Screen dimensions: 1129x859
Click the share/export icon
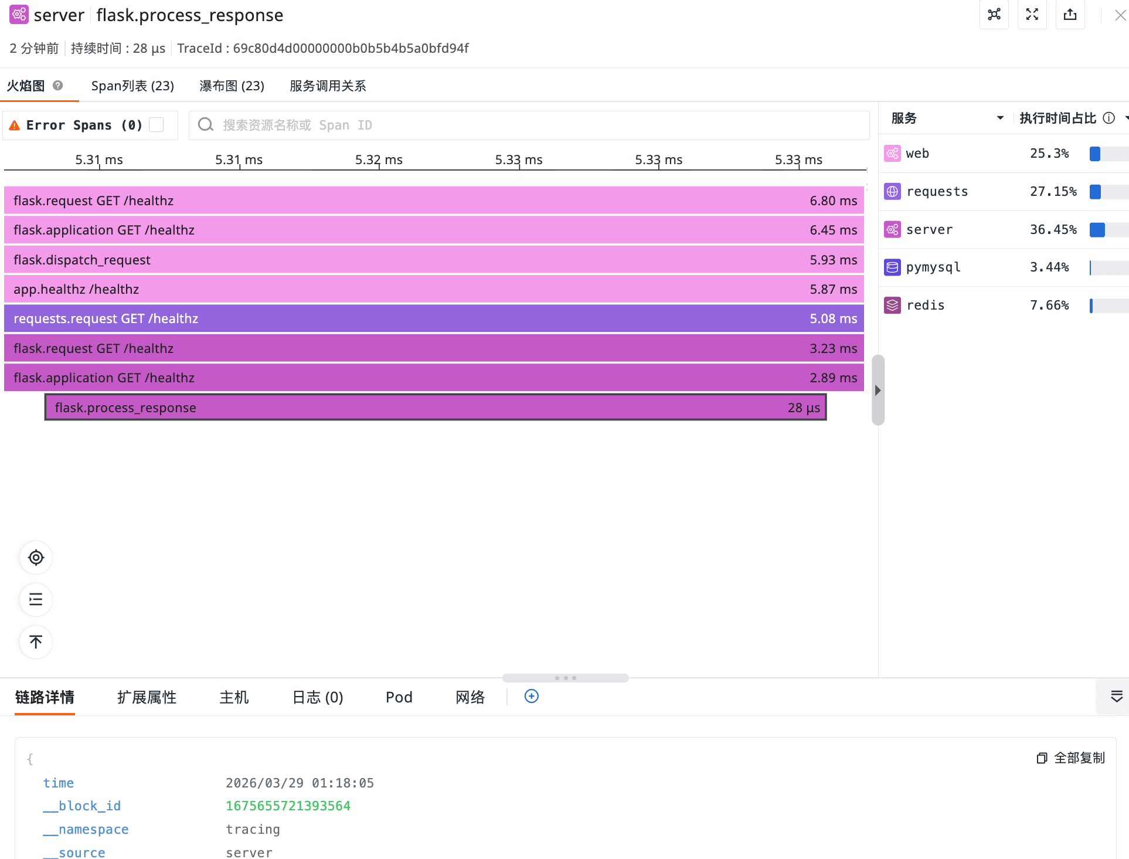(1070, 15)
